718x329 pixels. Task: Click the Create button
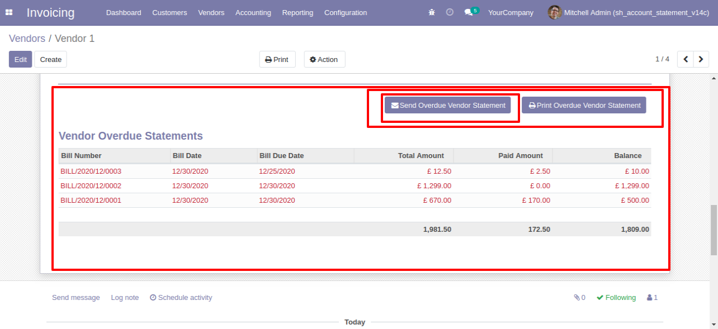click(51, 59)
